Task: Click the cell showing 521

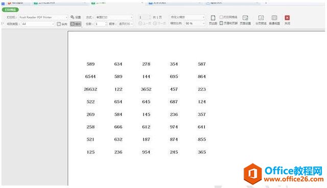Action: 90,139
